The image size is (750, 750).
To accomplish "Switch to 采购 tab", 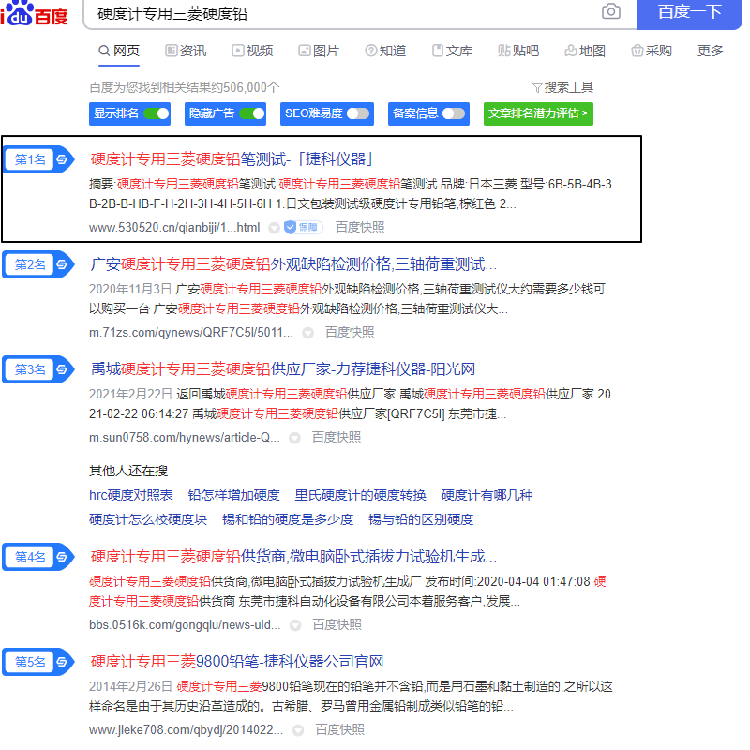I will (x=652, y=51).
